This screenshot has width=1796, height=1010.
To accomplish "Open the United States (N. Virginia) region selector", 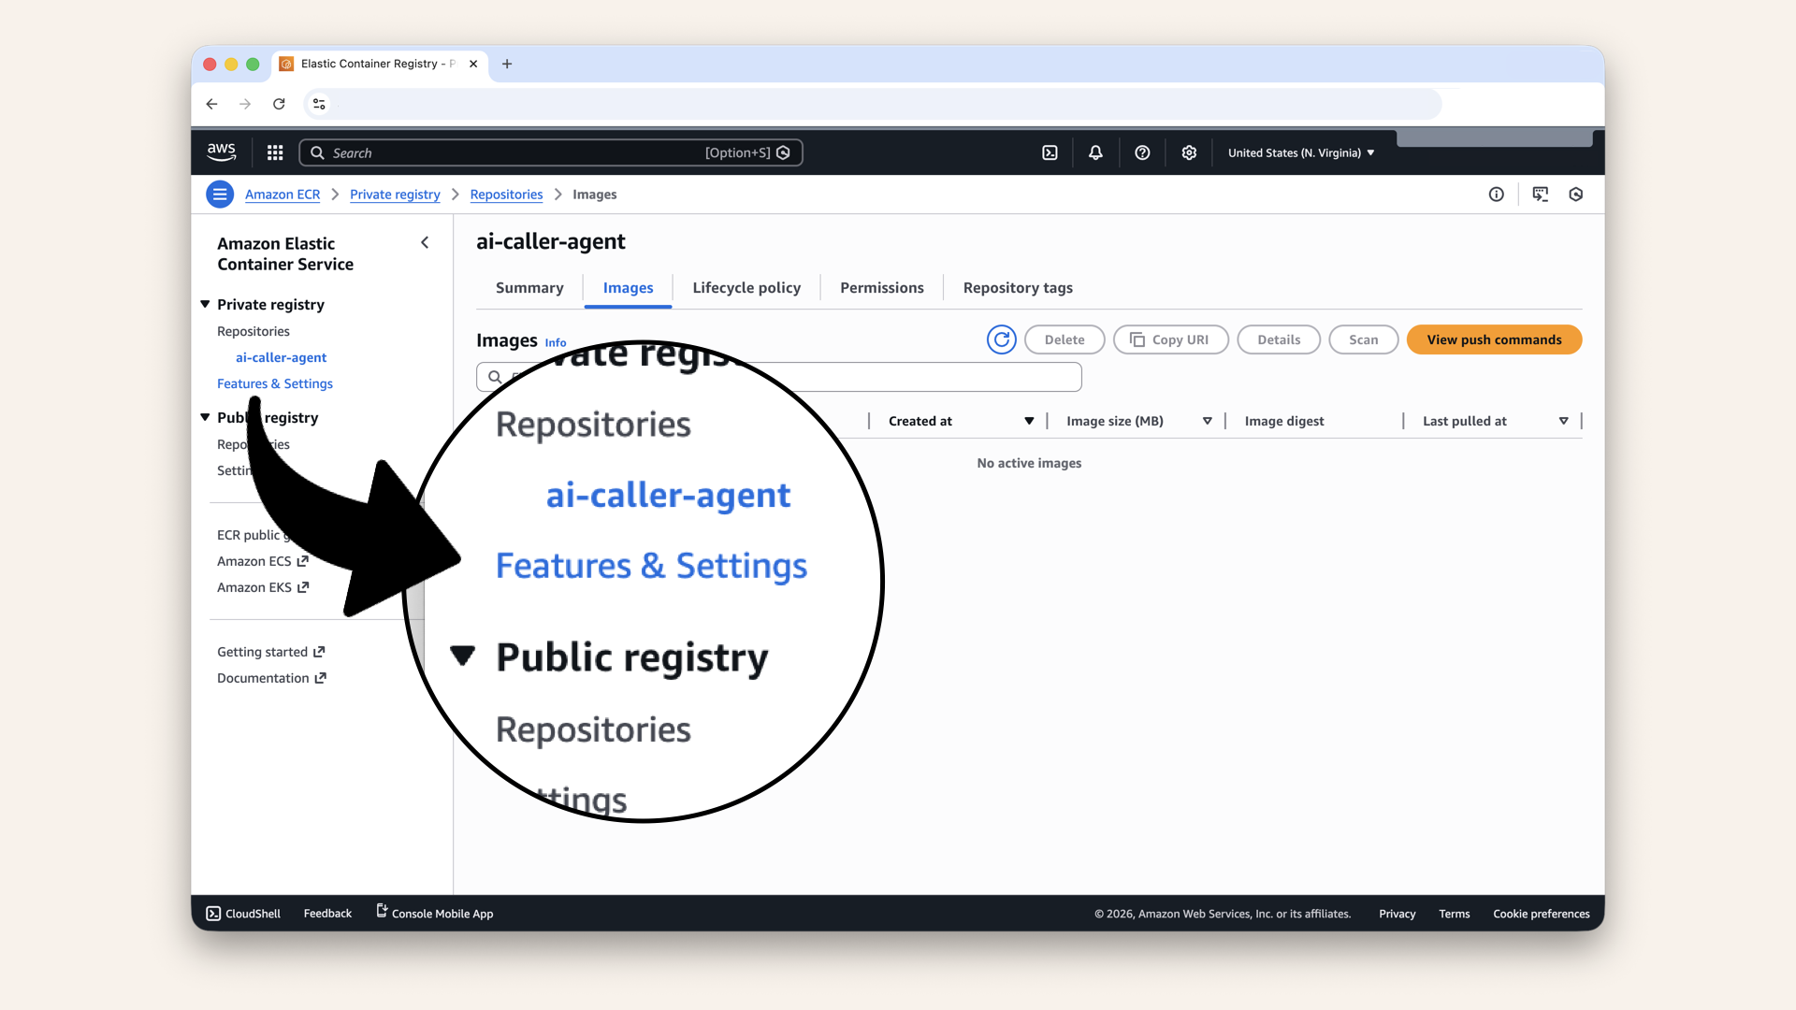I will (x=1299, y=152).
